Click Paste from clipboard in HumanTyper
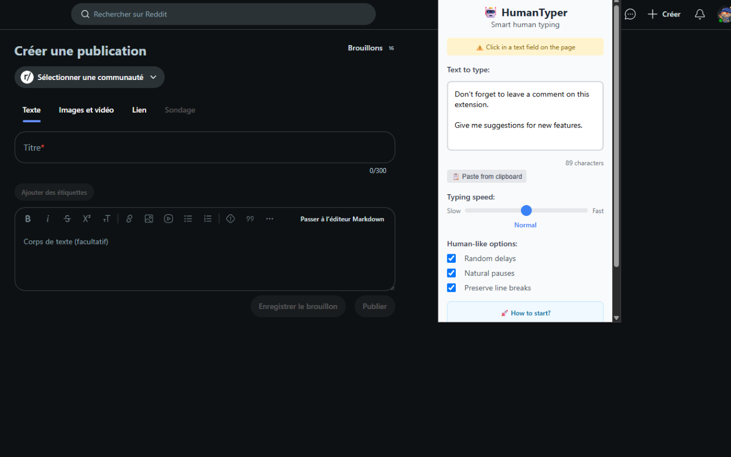The image size is (731, 457). 487,176
